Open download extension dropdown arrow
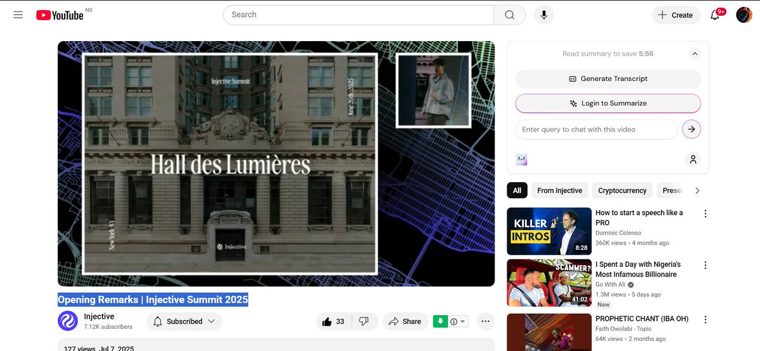Image resolution: width=760 pixels, height=351 pixels. pyautogui.click(x=463, y=322)
